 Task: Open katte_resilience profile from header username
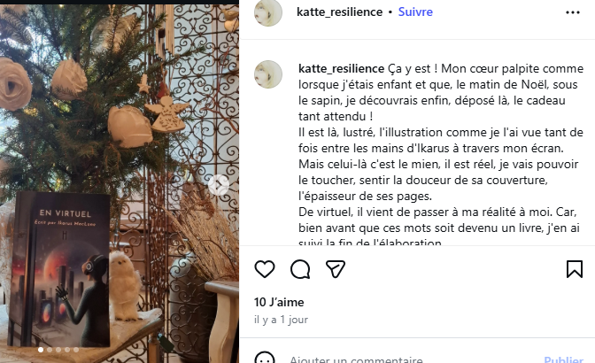[339, 12]
